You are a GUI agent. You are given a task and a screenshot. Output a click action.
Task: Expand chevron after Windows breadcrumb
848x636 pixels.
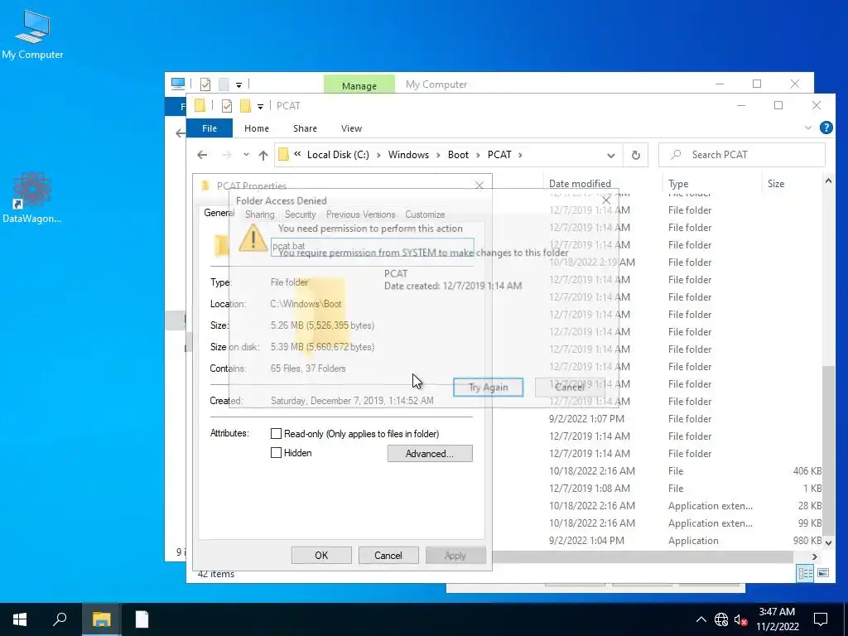pos(438,155)
